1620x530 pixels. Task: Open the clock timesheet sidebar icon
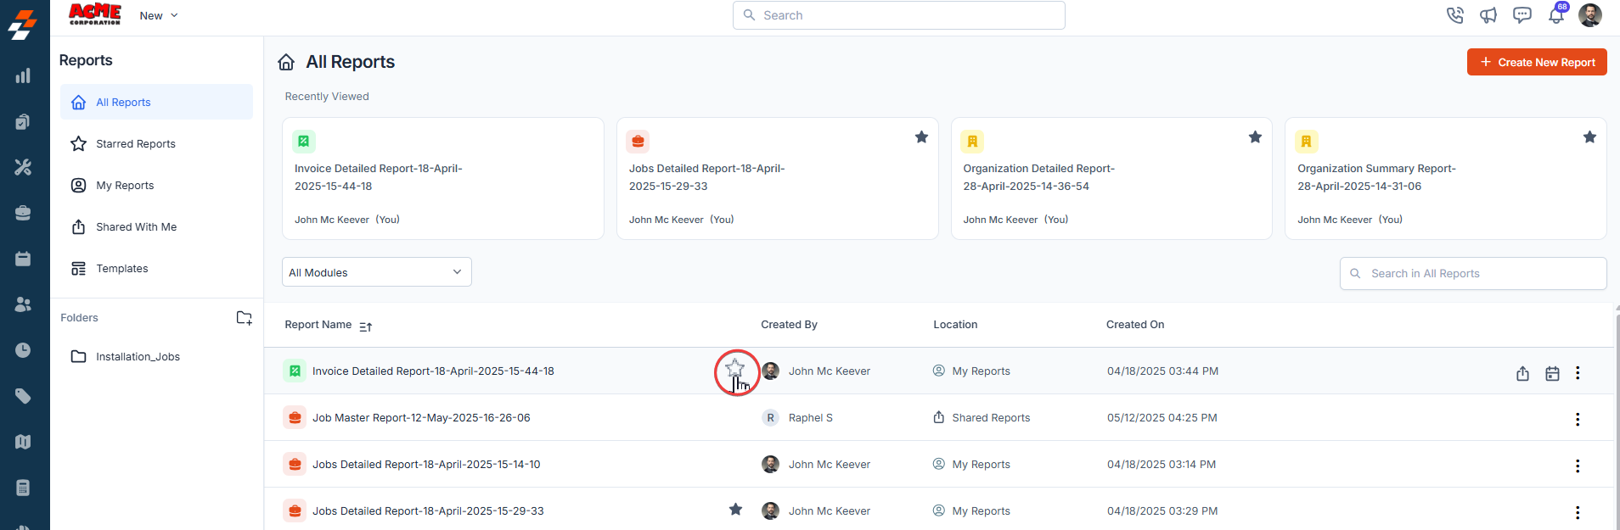(x=23, y=350)
